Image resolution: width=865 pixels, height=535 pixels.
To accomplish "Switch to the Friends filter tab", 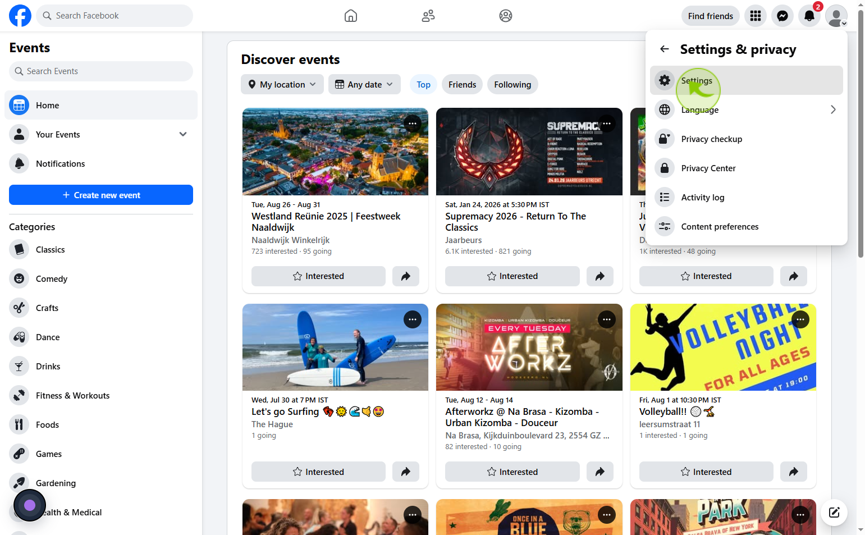I will pyautogui.click(x=462, y=84).
